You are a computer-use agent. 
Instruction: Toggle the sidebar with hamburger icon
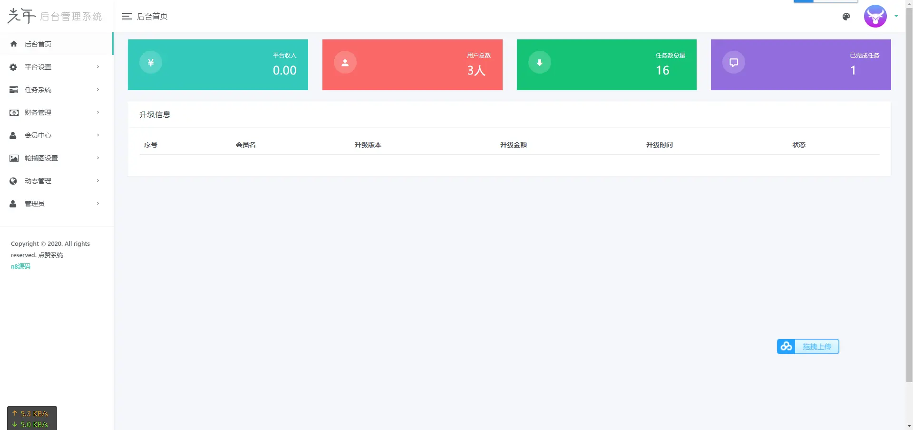click(x=126, y=16)
